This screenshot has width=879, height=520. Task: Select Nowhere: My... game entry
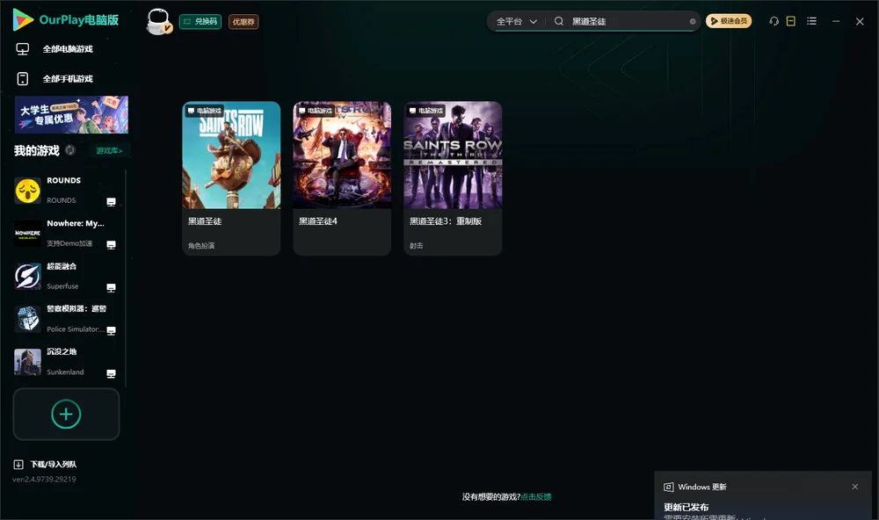coord(66,233)
